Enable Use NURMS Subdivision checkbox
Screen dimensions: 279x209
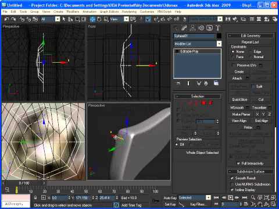point(232,184)
